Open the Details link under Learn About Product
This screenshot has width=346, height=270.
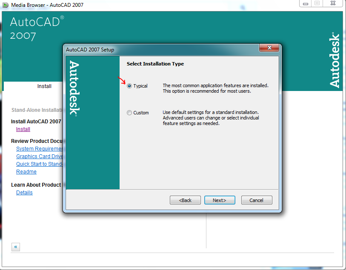pyautogui.click(x=24, y=193)
